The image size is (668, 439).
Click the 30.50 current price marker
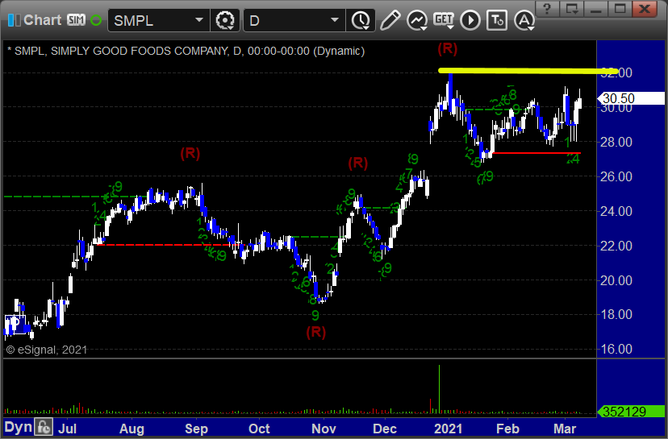coord(631,98)
